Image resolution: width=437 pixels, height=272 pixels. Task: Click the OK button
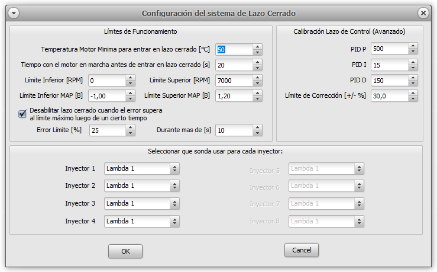(x=125, y=251)
